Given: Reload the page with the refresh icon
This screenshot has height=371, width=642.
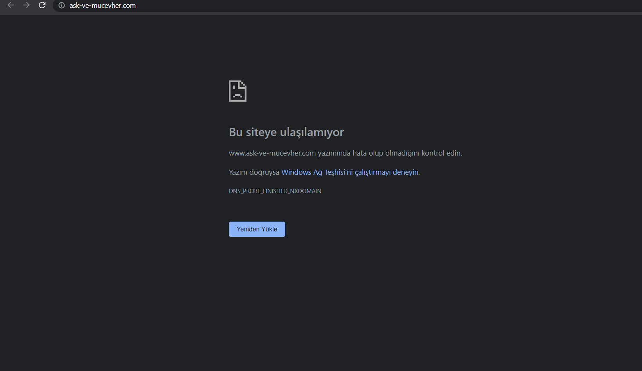Looking at the screenshot, I should click(x=42, y=5).
